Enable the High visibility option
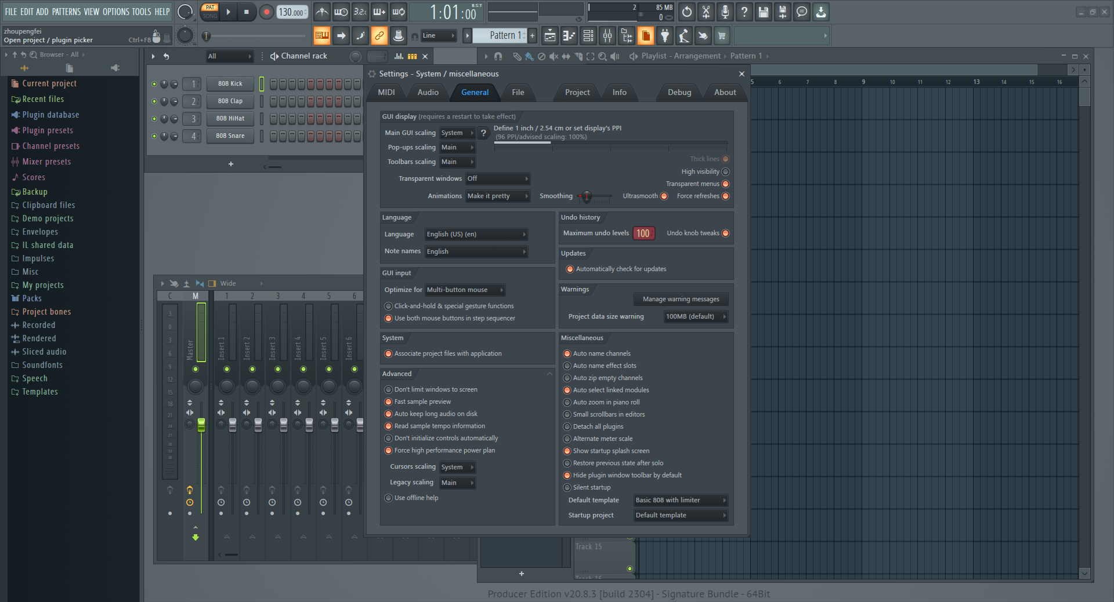The image size is (1114, 602). (x=725, y=172)
